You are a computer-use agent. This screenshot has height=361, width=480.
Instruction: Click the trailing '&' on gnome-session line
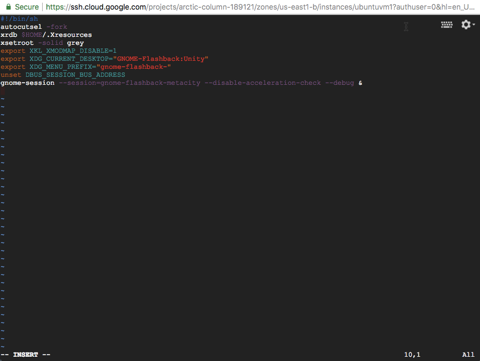pos(361,83)
